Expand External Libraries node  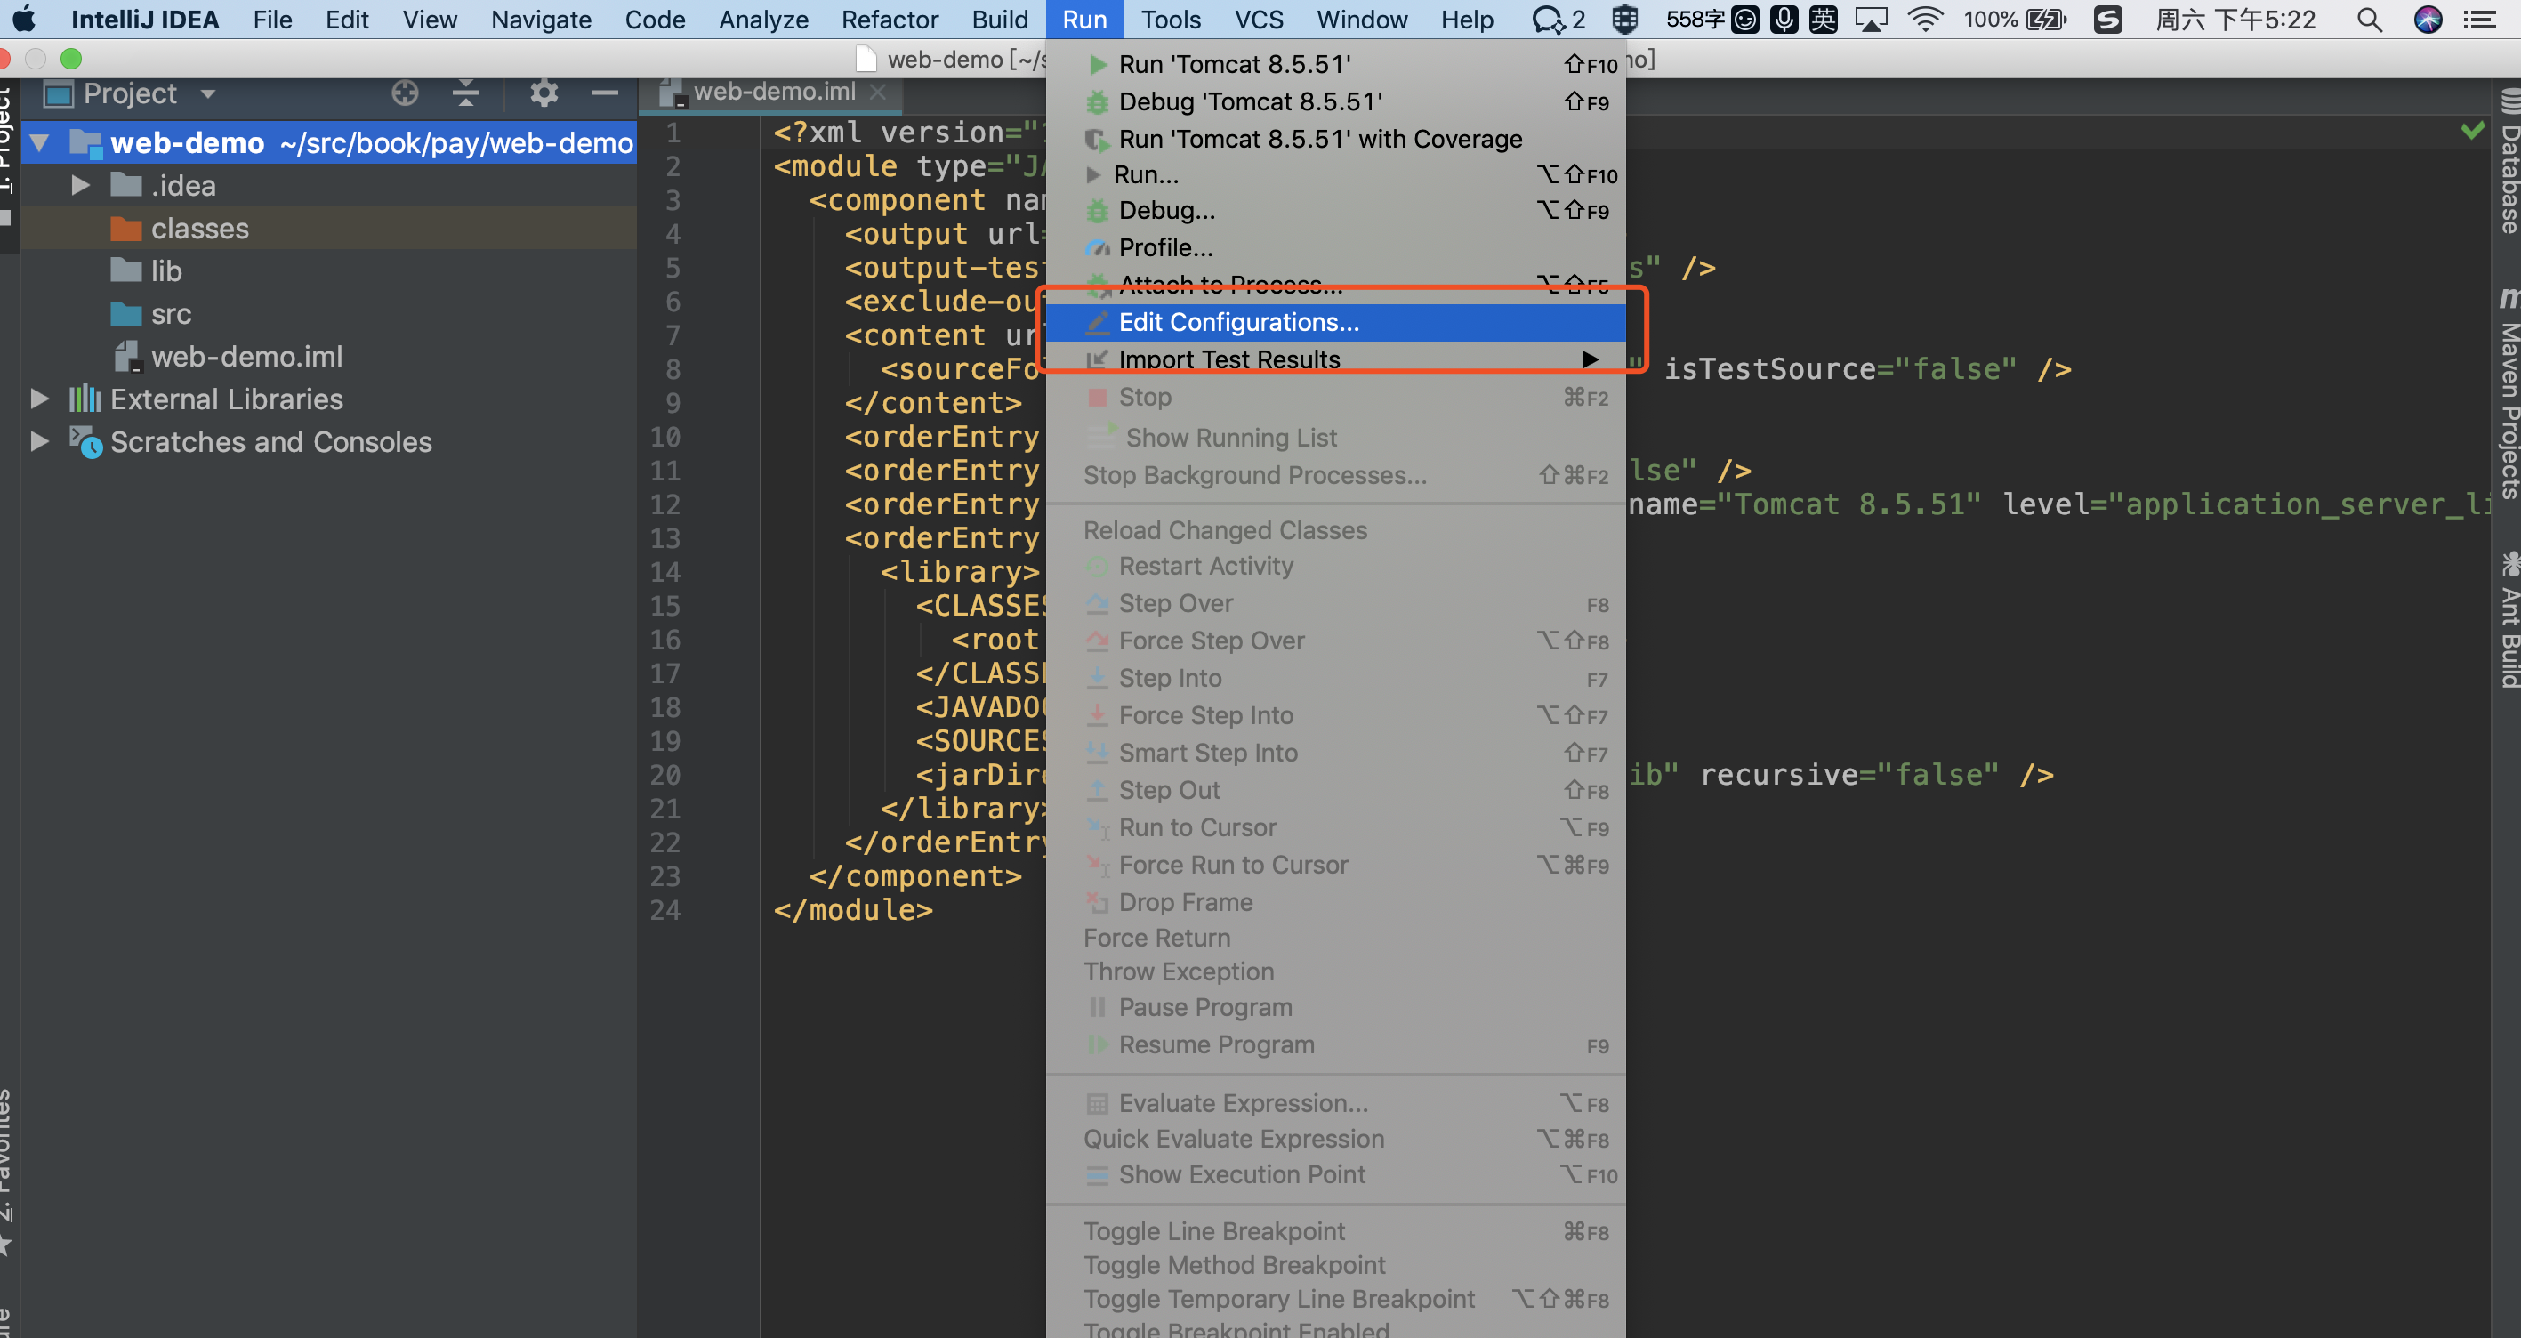pos(39,399)
